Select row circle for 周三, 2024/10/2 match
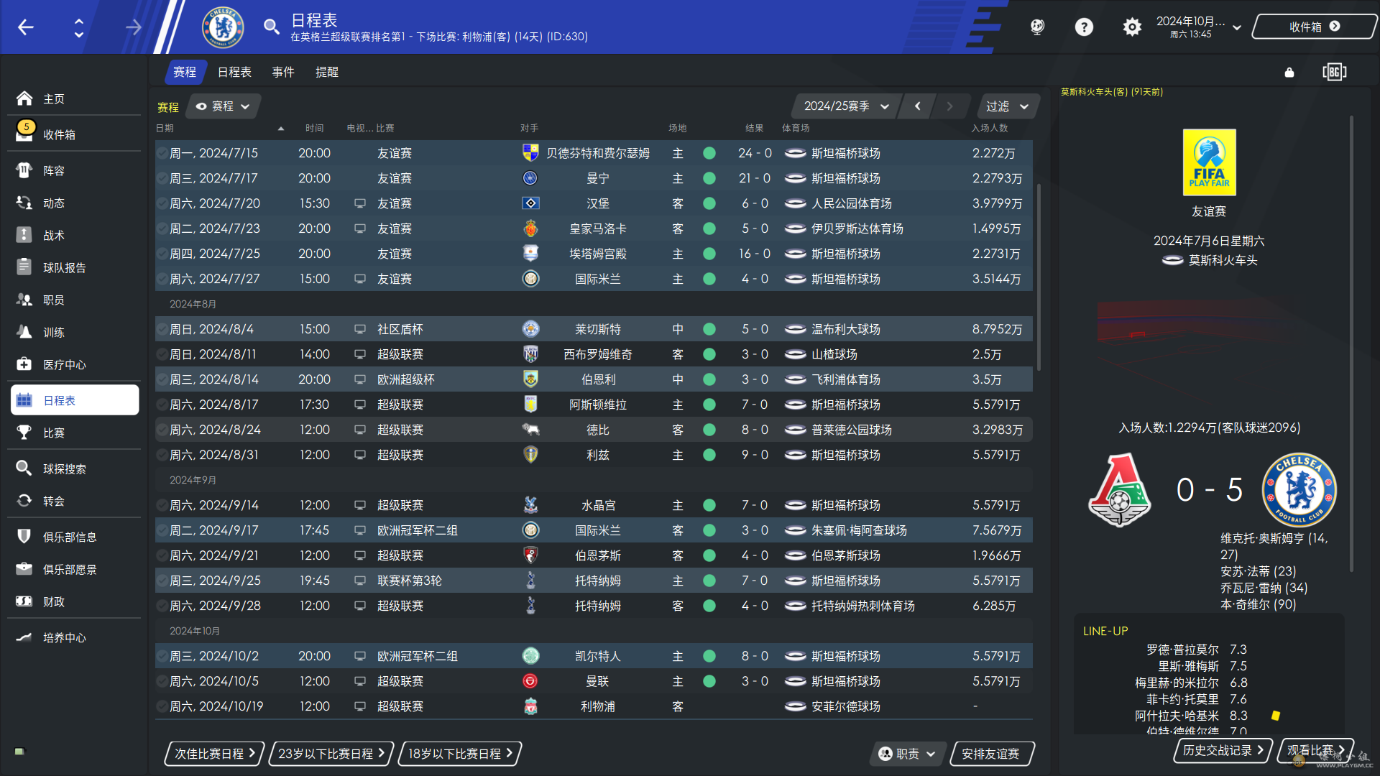The height and width of the screenshot is (776, 1380). click(162, 656)
